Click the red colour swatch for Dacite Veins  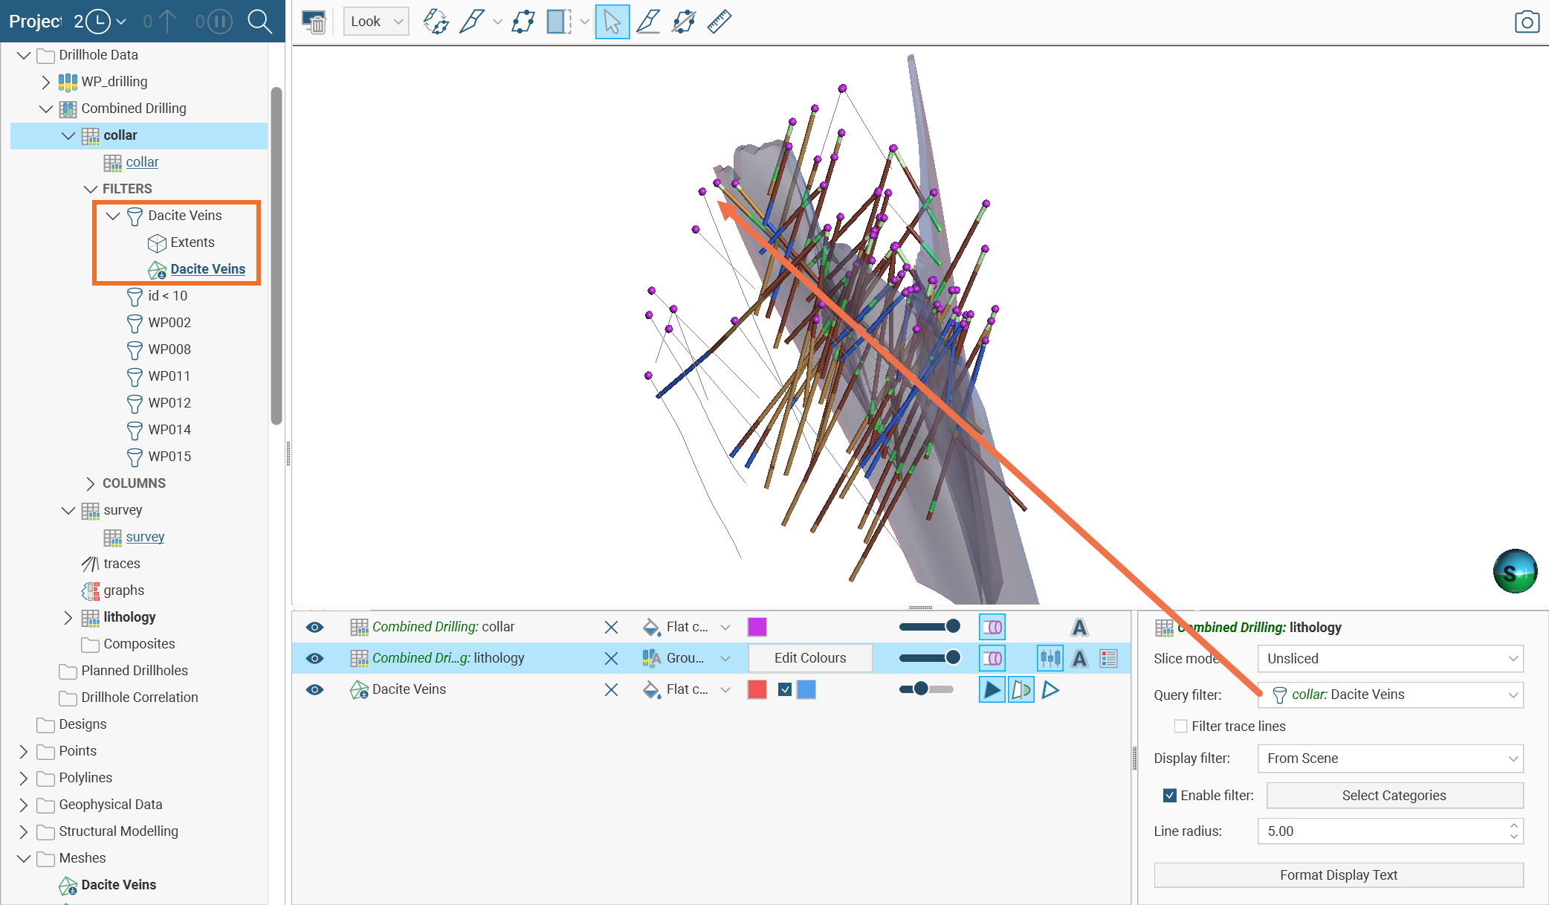click(757, 689)
